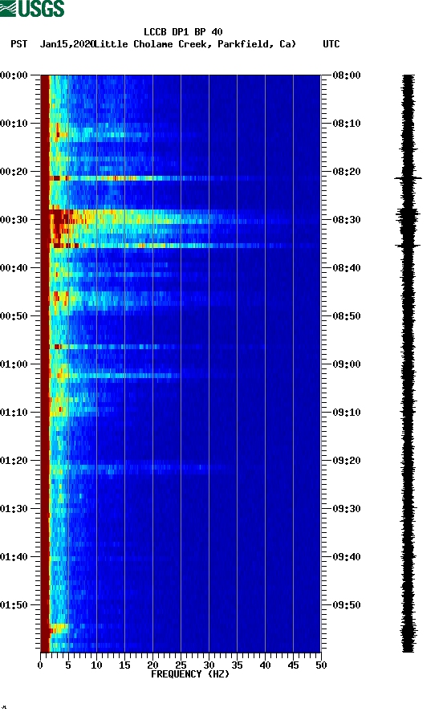Click the 00:40 PST time label
443x716 pixels.
[x=14, y=268]
